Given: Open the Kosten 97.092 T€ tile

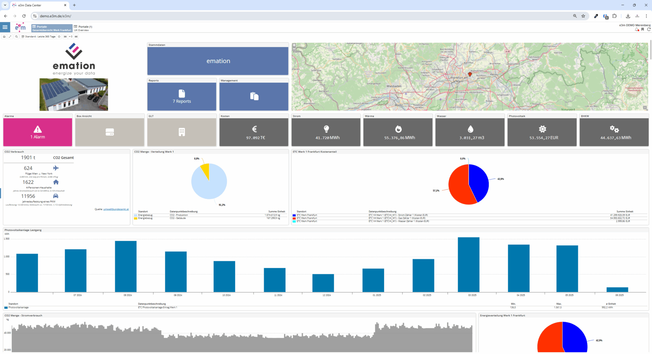Looking at the screenshot, I should 254,132.
